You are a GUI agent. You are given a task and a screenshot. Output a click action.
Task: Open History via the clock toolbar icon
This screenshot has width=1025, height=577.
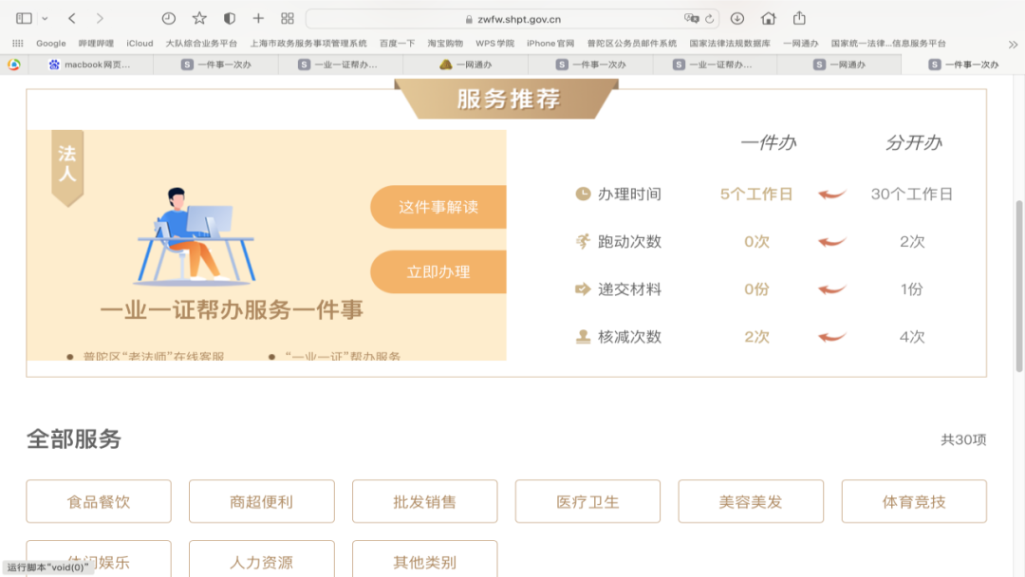[x=169, y=16]
